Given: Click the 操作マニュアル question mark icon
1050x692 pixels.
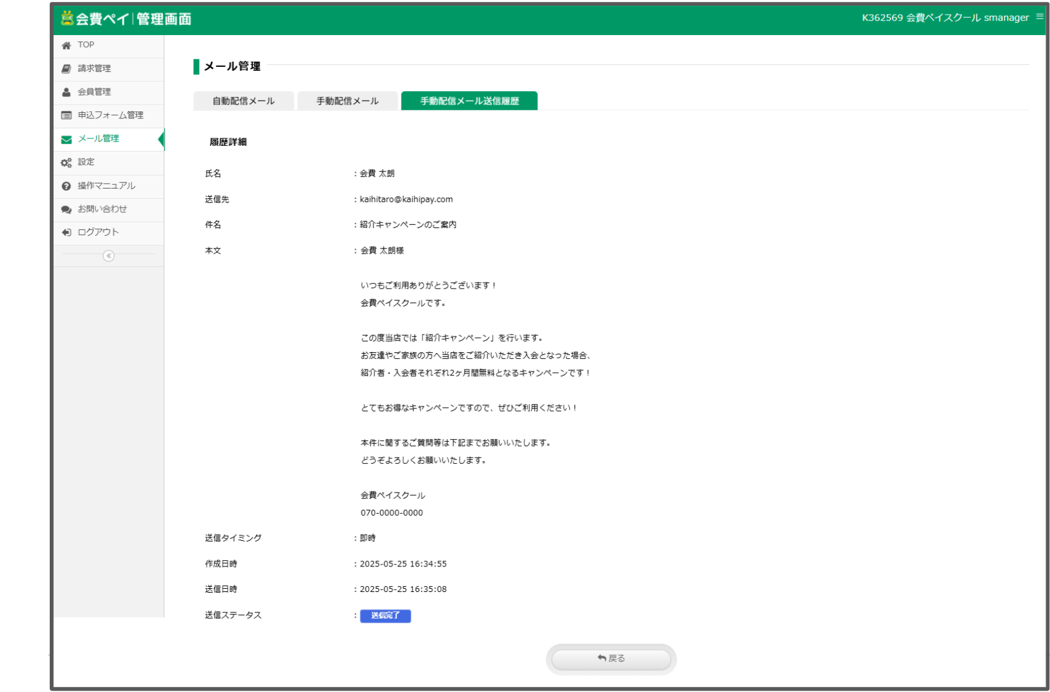Looking at the screenshot, I should tap(66, 185).
